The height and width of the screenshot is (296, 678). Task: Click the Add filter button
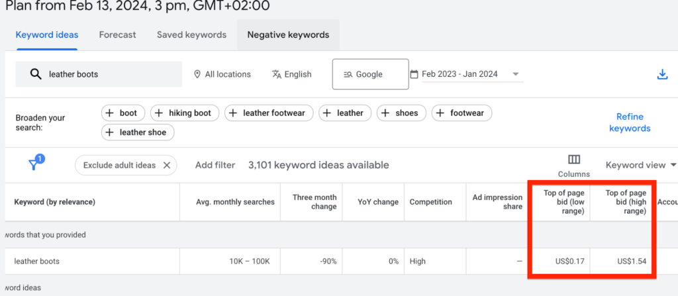click(215, 165)
